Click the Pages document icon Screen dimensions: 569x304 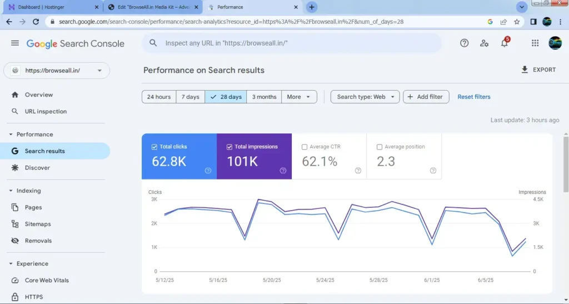pyautogui.click(x=15, y=207)
